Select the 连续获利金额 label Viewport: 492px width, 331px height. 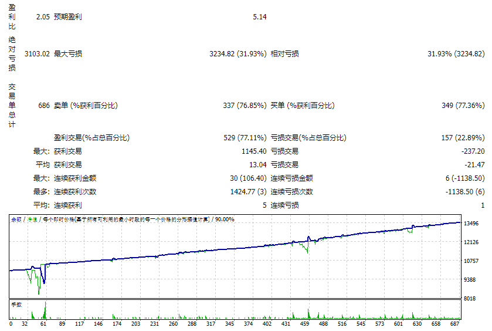click(x=75, y=178)
